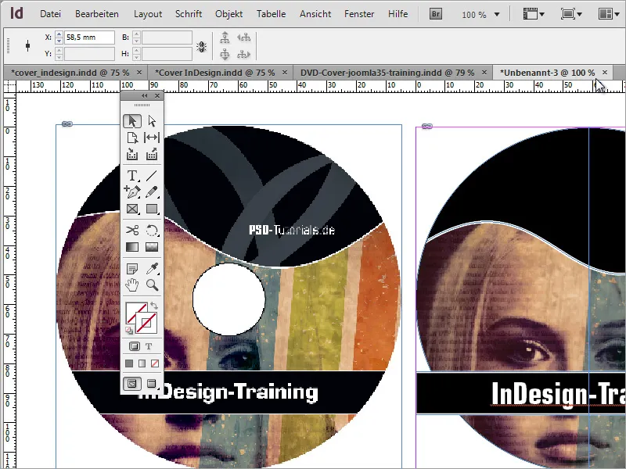
Task: Select the Page tool
Action: (132, 138)
